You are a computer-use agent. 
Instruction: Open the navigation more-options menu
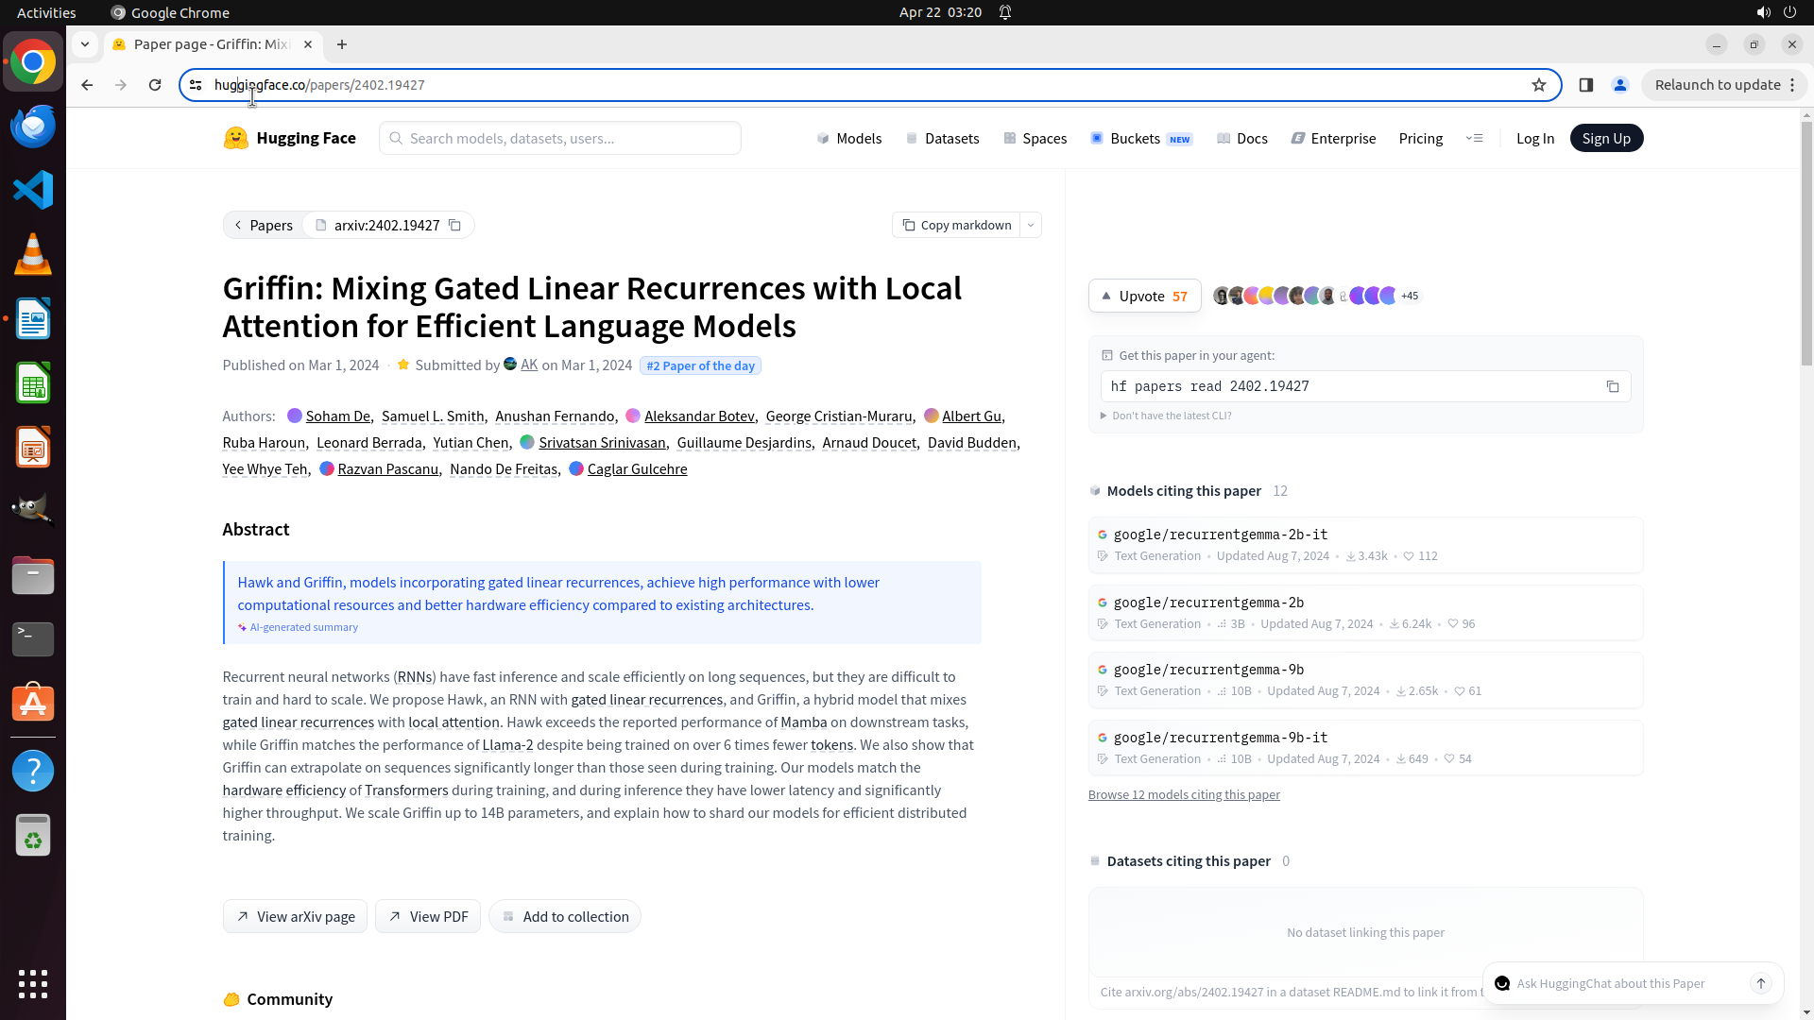1474,138
